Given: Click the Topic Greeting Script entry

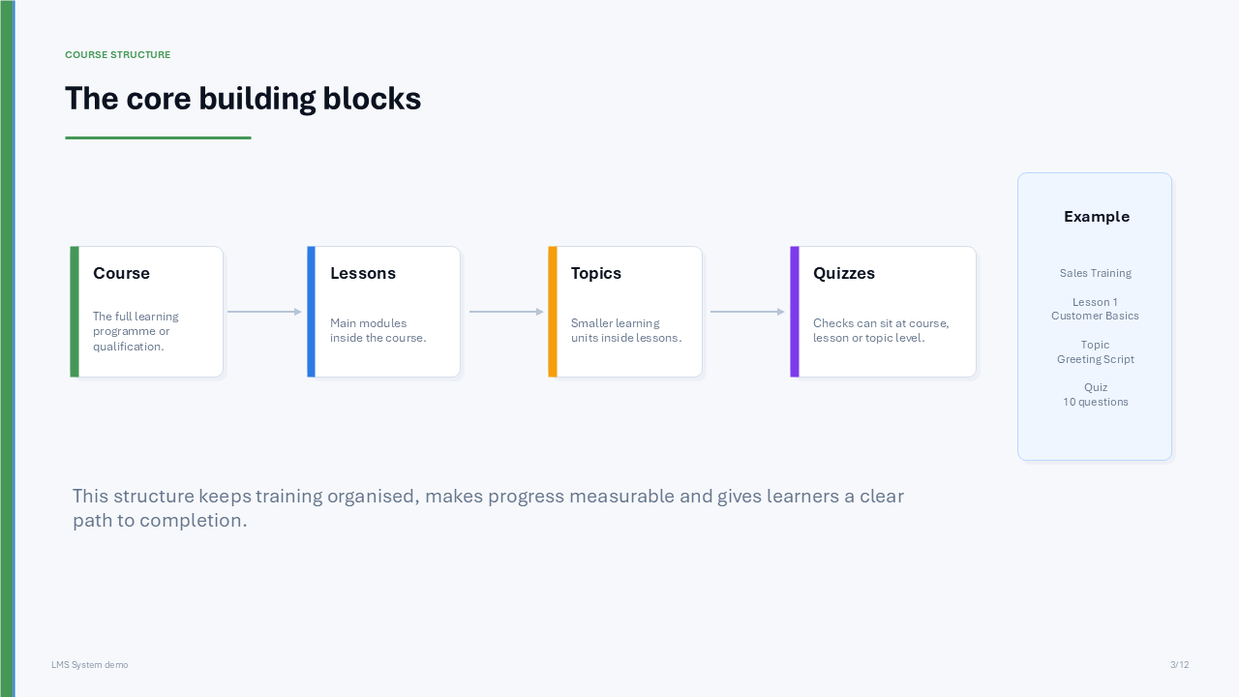Looking at the screenshot, I should pyautogui.click(x=1096, y=352).
